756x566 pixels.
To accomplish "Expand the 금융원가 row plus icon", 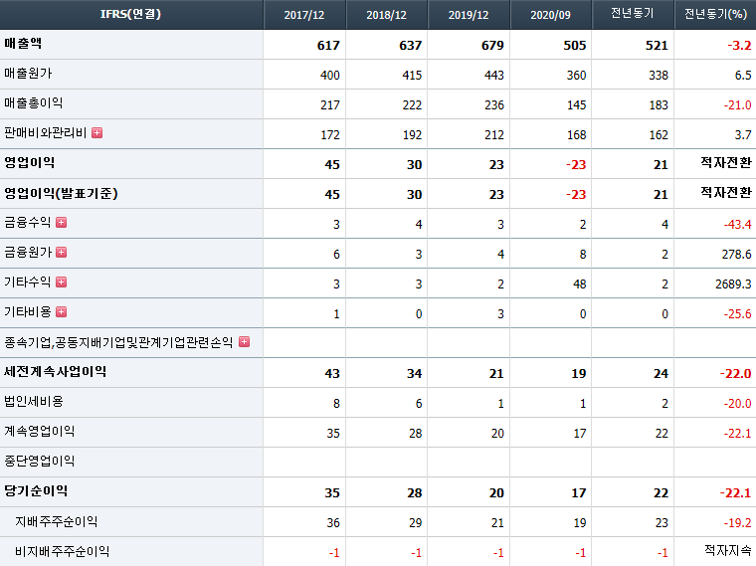I will [62, 252].
